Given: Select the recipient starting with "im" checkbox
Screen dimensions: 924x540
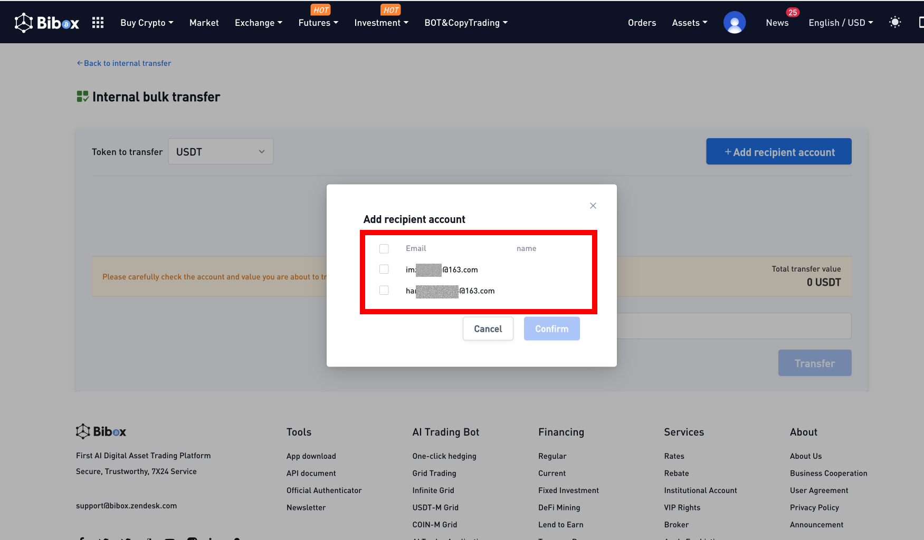Looking at the screenshot, I should point(384,269).
